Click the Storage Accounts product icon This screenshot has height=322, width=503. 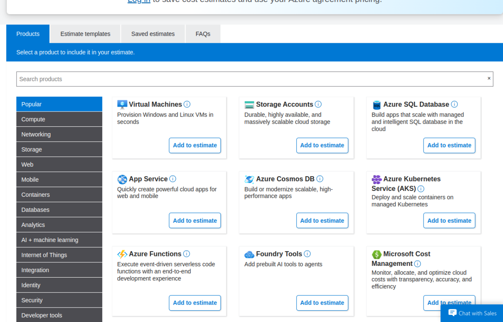(x=249, y=105)
